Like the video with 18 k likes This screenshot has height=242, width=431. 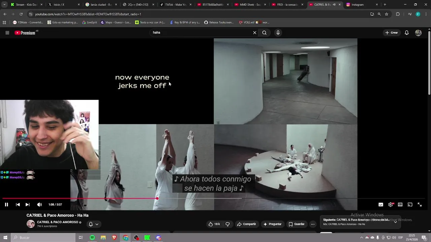tap(214, 224)
